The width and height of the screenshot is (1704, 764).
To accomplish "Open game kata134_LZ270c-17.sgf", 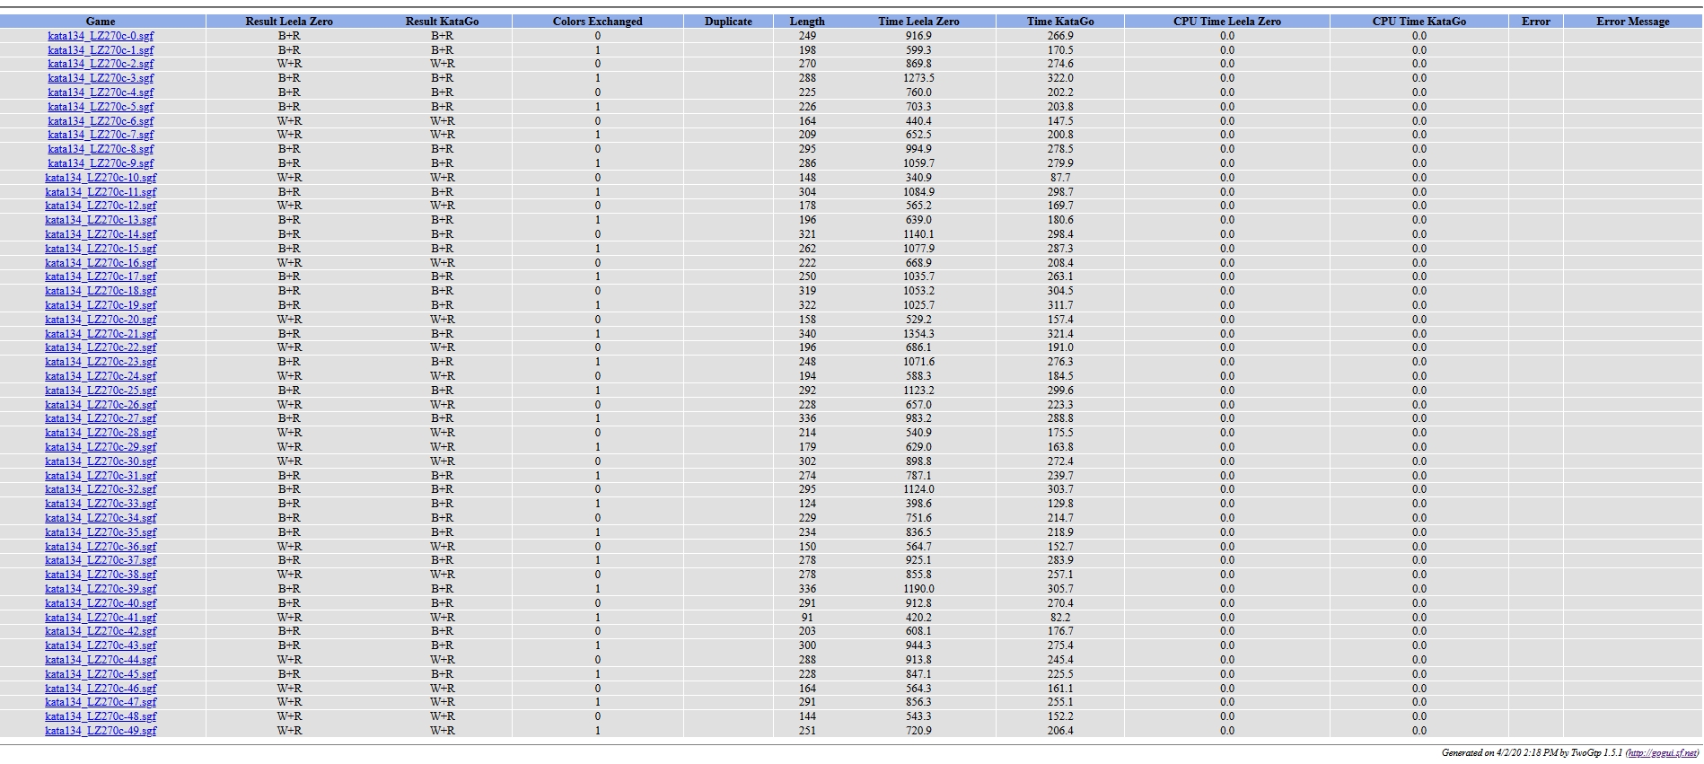I will pyautogui.click(x=101, y=277).
